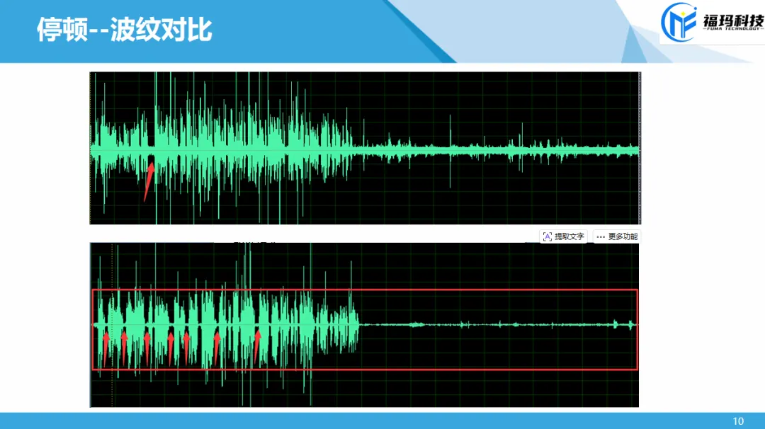This screenshot has height=429, width=765.
Task: Click slide page number 10
Action: pos(738,421)
